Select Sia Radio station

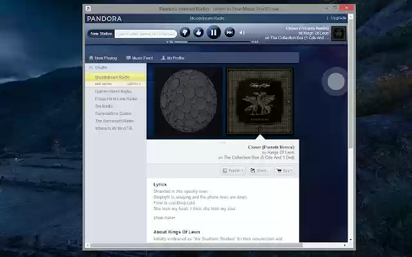tap(104, 106)
